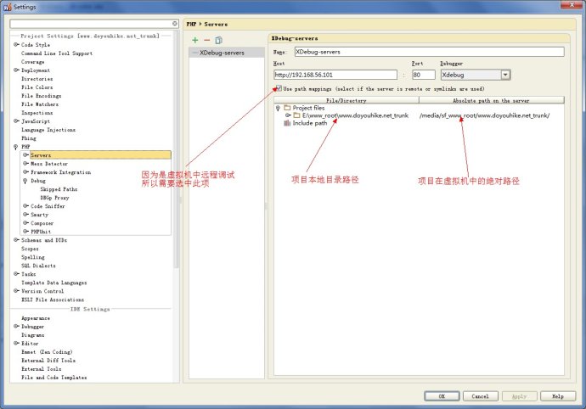This screenshot has width=586, height=409.
Task: Expand the Schemas and DTDs node
Action: (x=16, y=240)
